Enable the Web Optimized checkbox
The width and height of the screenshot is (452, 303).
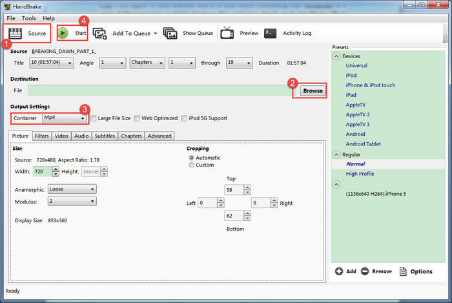137,118
